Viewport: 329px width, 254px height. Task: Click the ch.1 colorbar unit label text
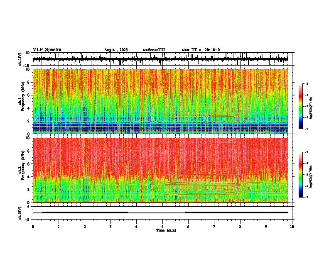(x=311, y=108)
